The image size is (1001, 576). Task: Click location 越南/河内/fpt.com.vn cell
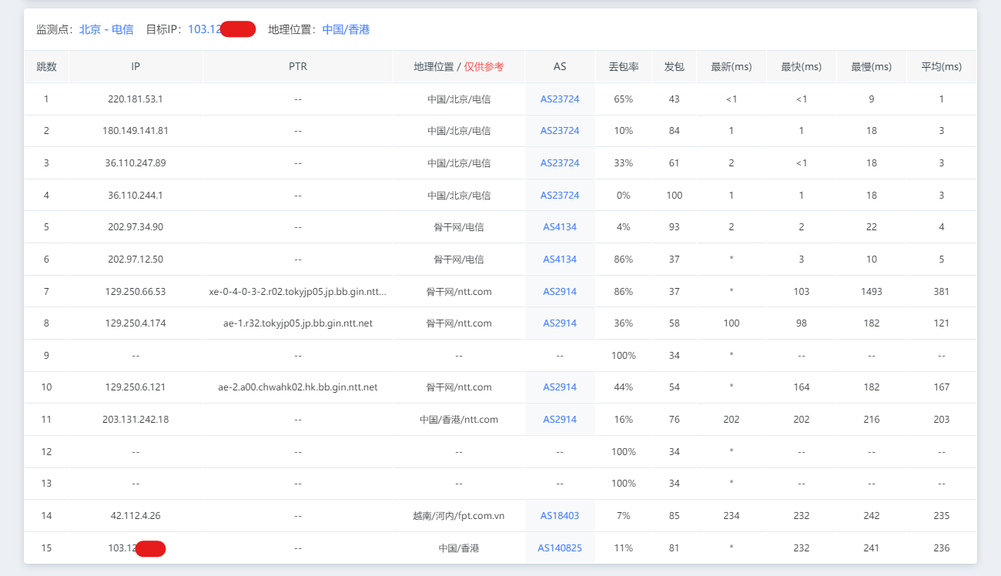point(459,516)
